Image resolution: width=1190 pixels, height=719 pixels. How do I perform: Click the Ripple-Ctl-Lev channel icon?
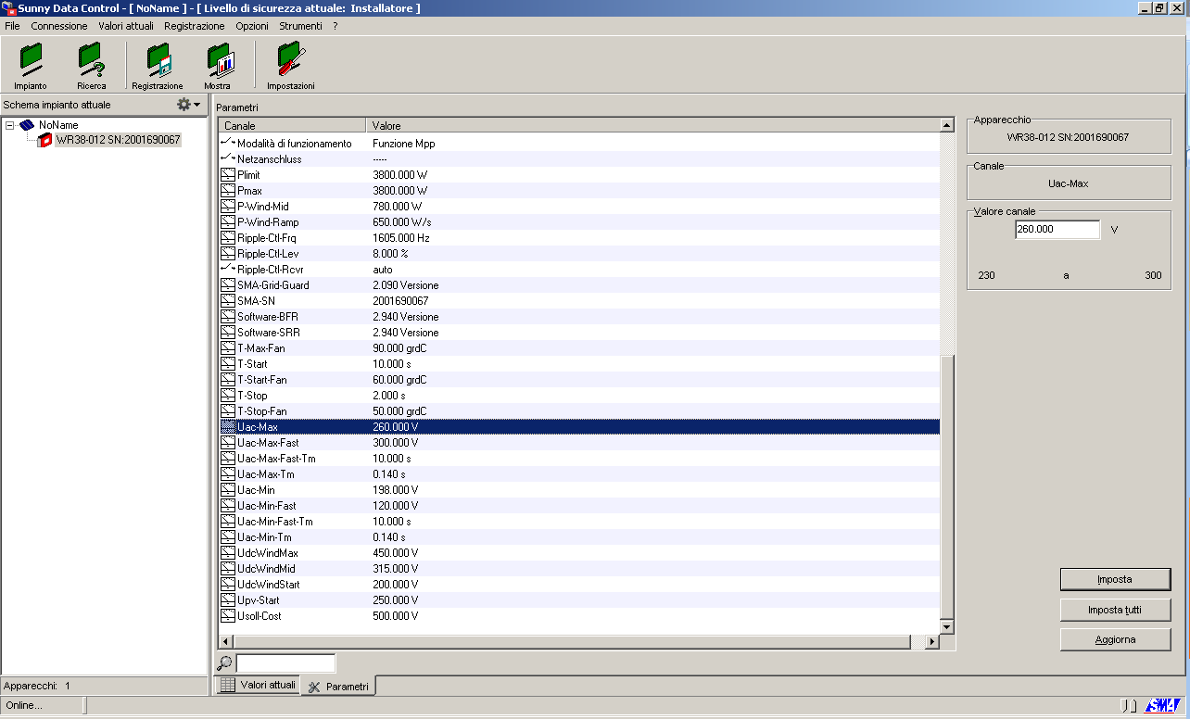(228, 254)
